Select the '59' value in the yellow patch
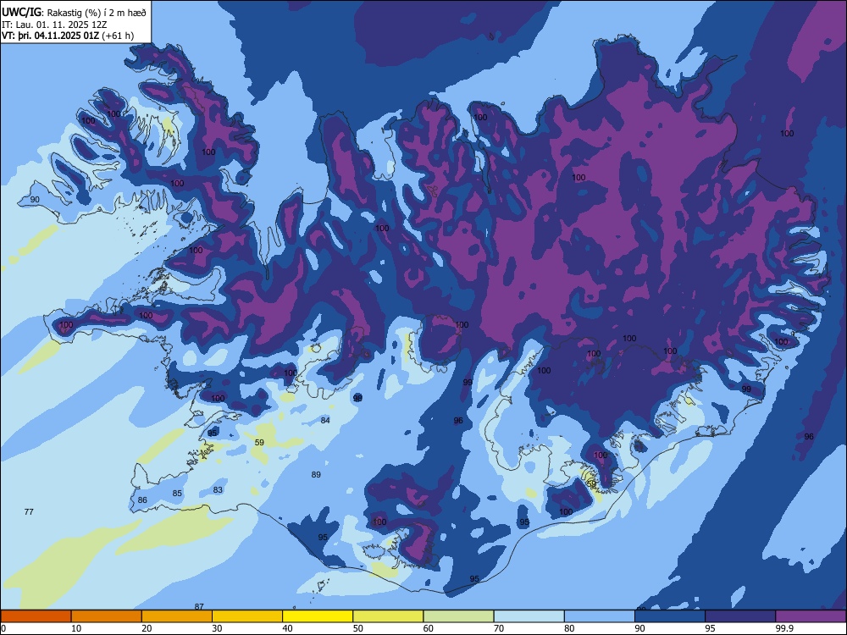 [x=259, y=442]
